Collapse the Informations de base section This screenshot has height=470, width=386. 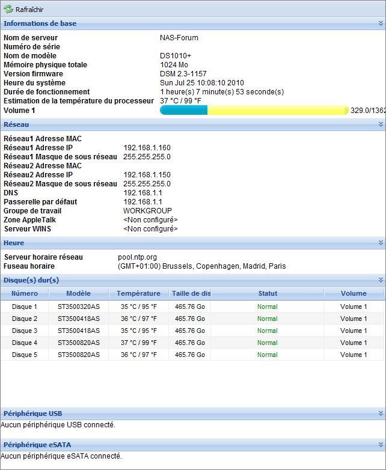(381, 23)
